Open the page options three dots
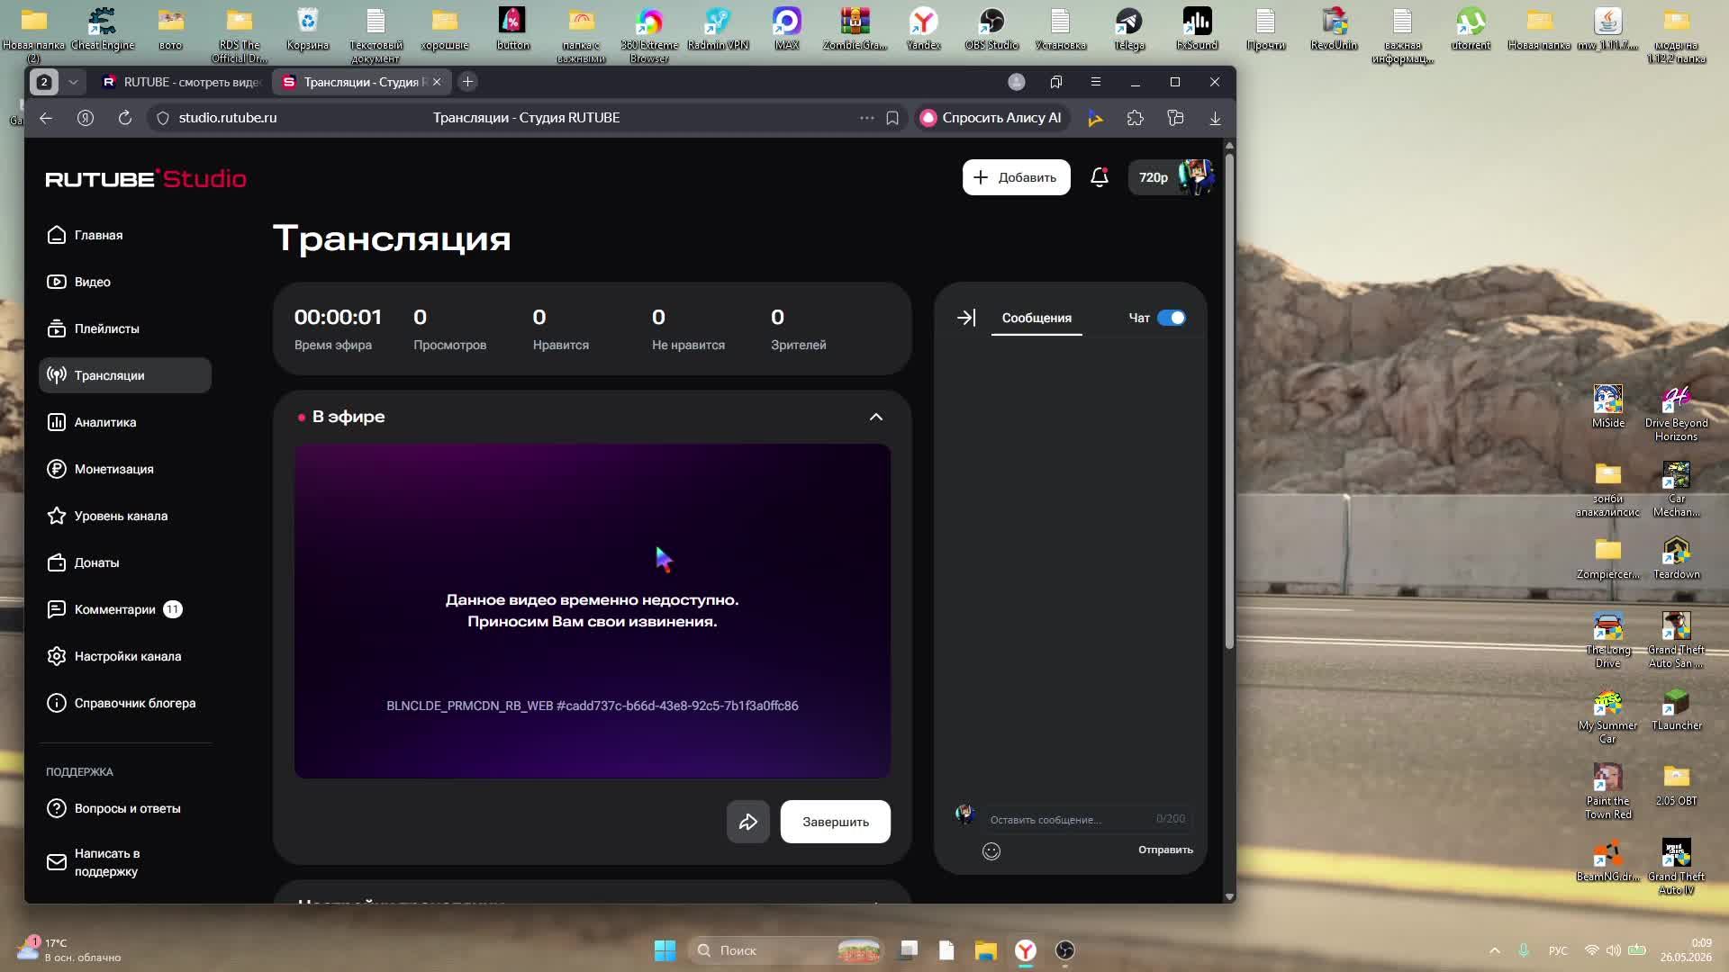This screenshot has width=1729, height=972. click(x=866, y=118)
